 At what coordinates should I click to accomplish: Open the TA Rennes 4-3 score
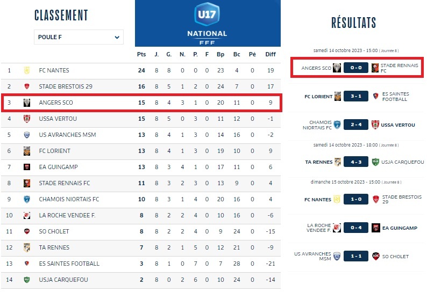357,162
